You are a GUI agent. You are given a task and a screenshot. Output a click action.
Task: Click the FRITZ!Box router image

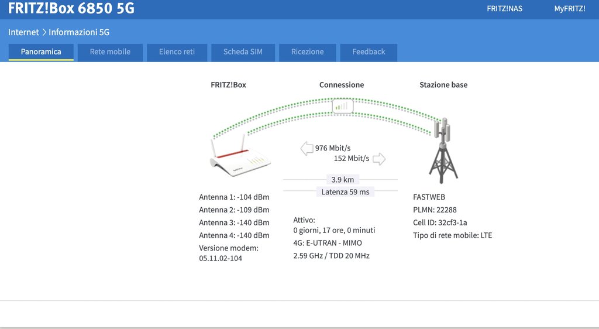pyautogui.click(x=240, y=156)
